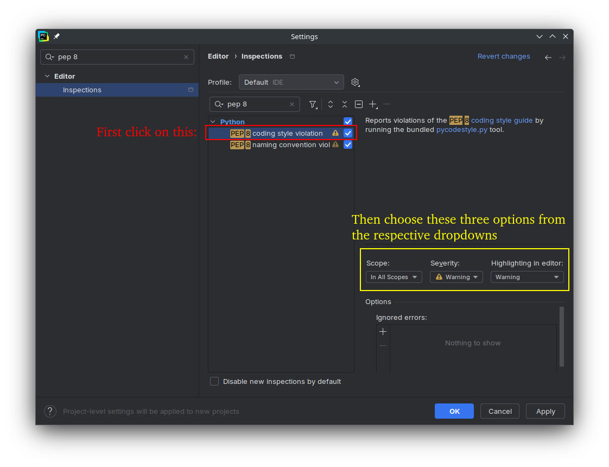
Task: Clear the left sidebar search with X
Action: click(186, 57)
